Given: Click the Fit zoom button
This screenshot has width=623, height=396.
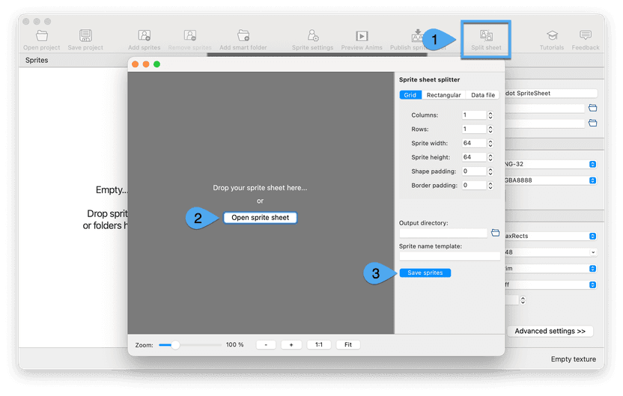Looking at the screenshot, I should [x=347, y=345].
